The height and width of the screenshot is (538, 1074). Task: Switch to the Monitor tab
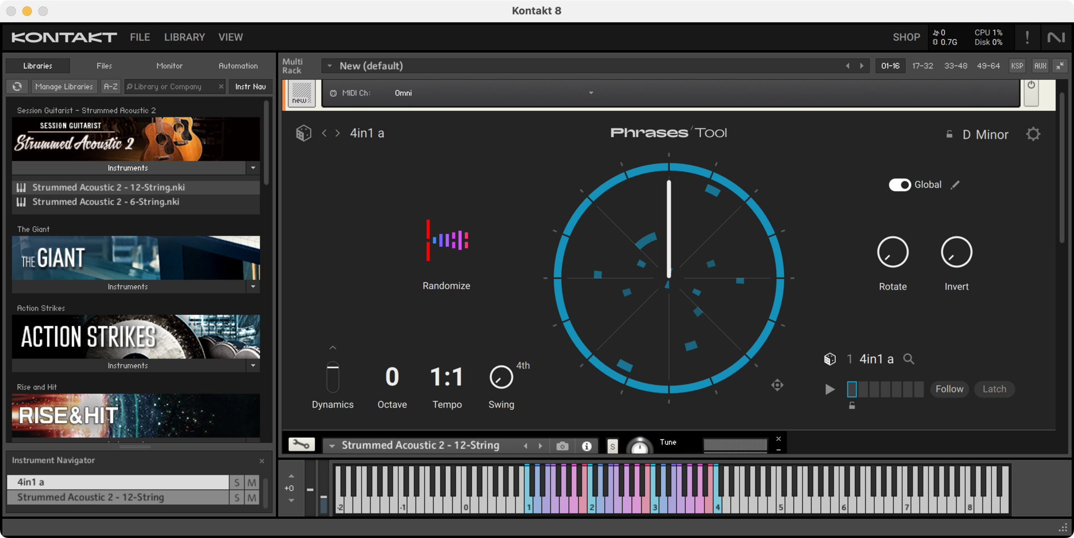coord(169,66)
